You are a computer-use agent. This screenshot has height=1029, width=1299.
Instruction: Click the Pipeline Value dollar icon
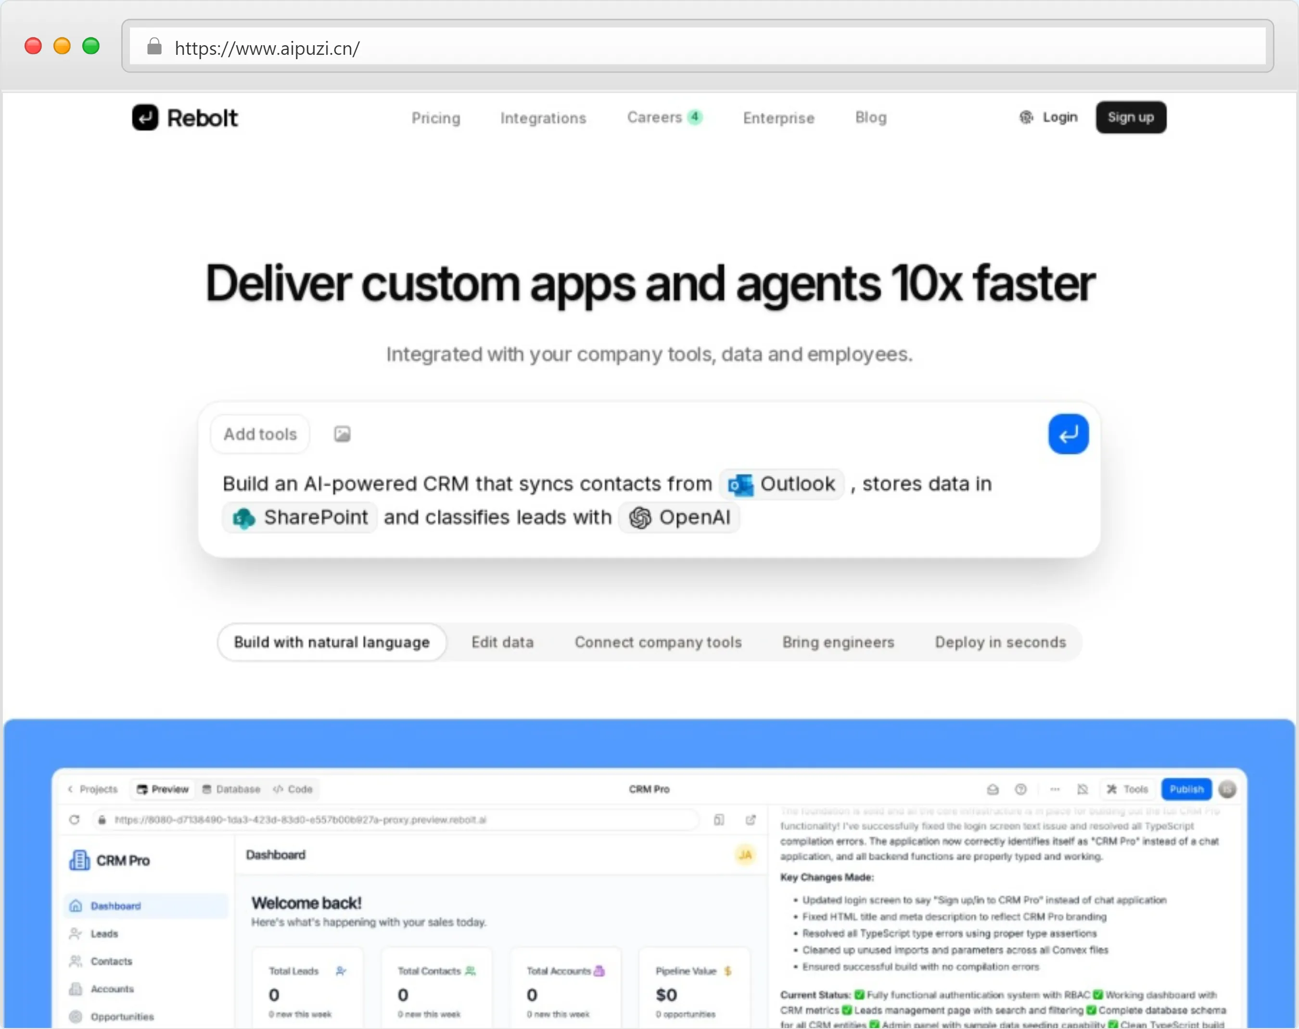[x=728, y=971]
